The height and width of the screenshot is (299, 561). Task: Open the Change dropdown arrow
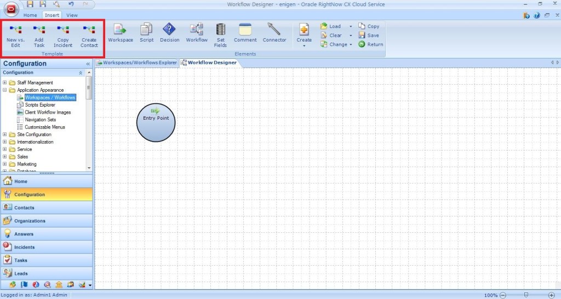point(351,45)
